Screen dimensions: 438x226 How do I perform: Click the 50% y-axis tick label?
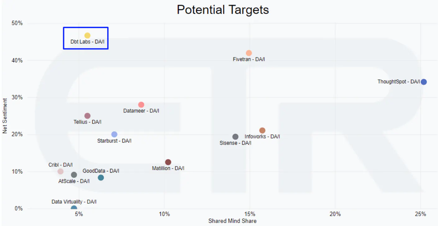tap(17, 24)
